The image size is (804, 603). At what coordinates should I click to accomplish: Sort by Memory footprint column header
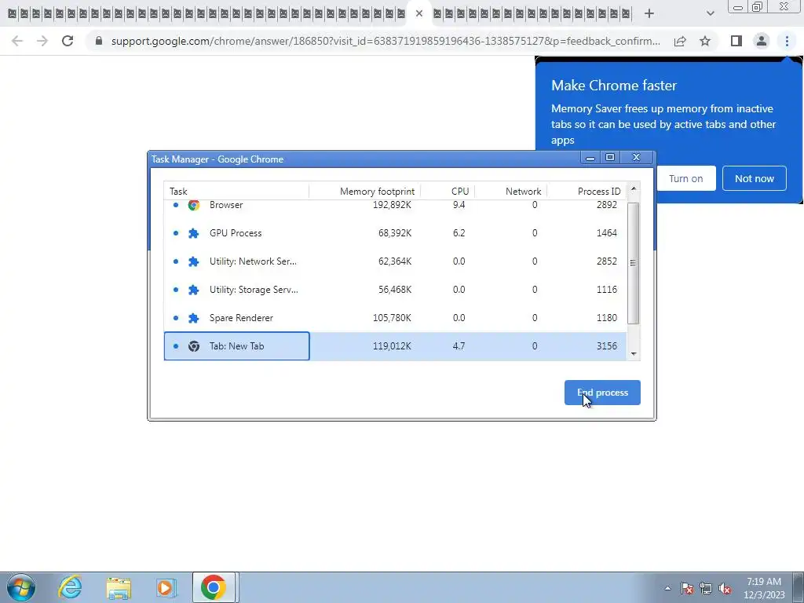[364, 192]
